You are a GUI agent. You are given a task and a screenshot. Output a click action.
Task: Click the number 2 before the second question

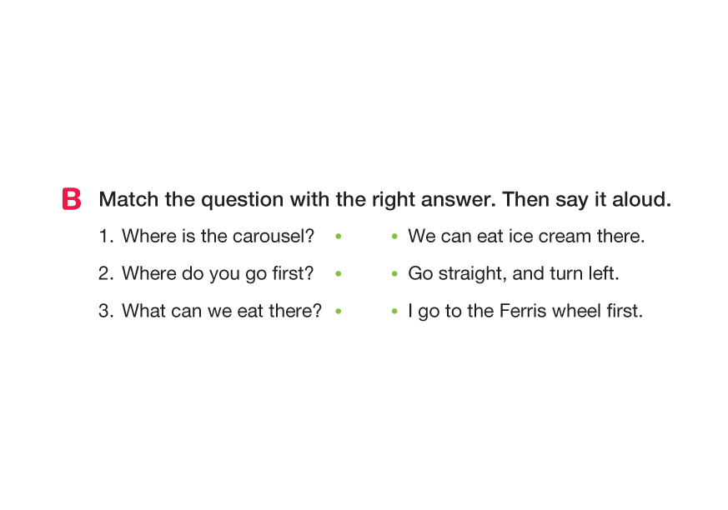click(105, 273)
